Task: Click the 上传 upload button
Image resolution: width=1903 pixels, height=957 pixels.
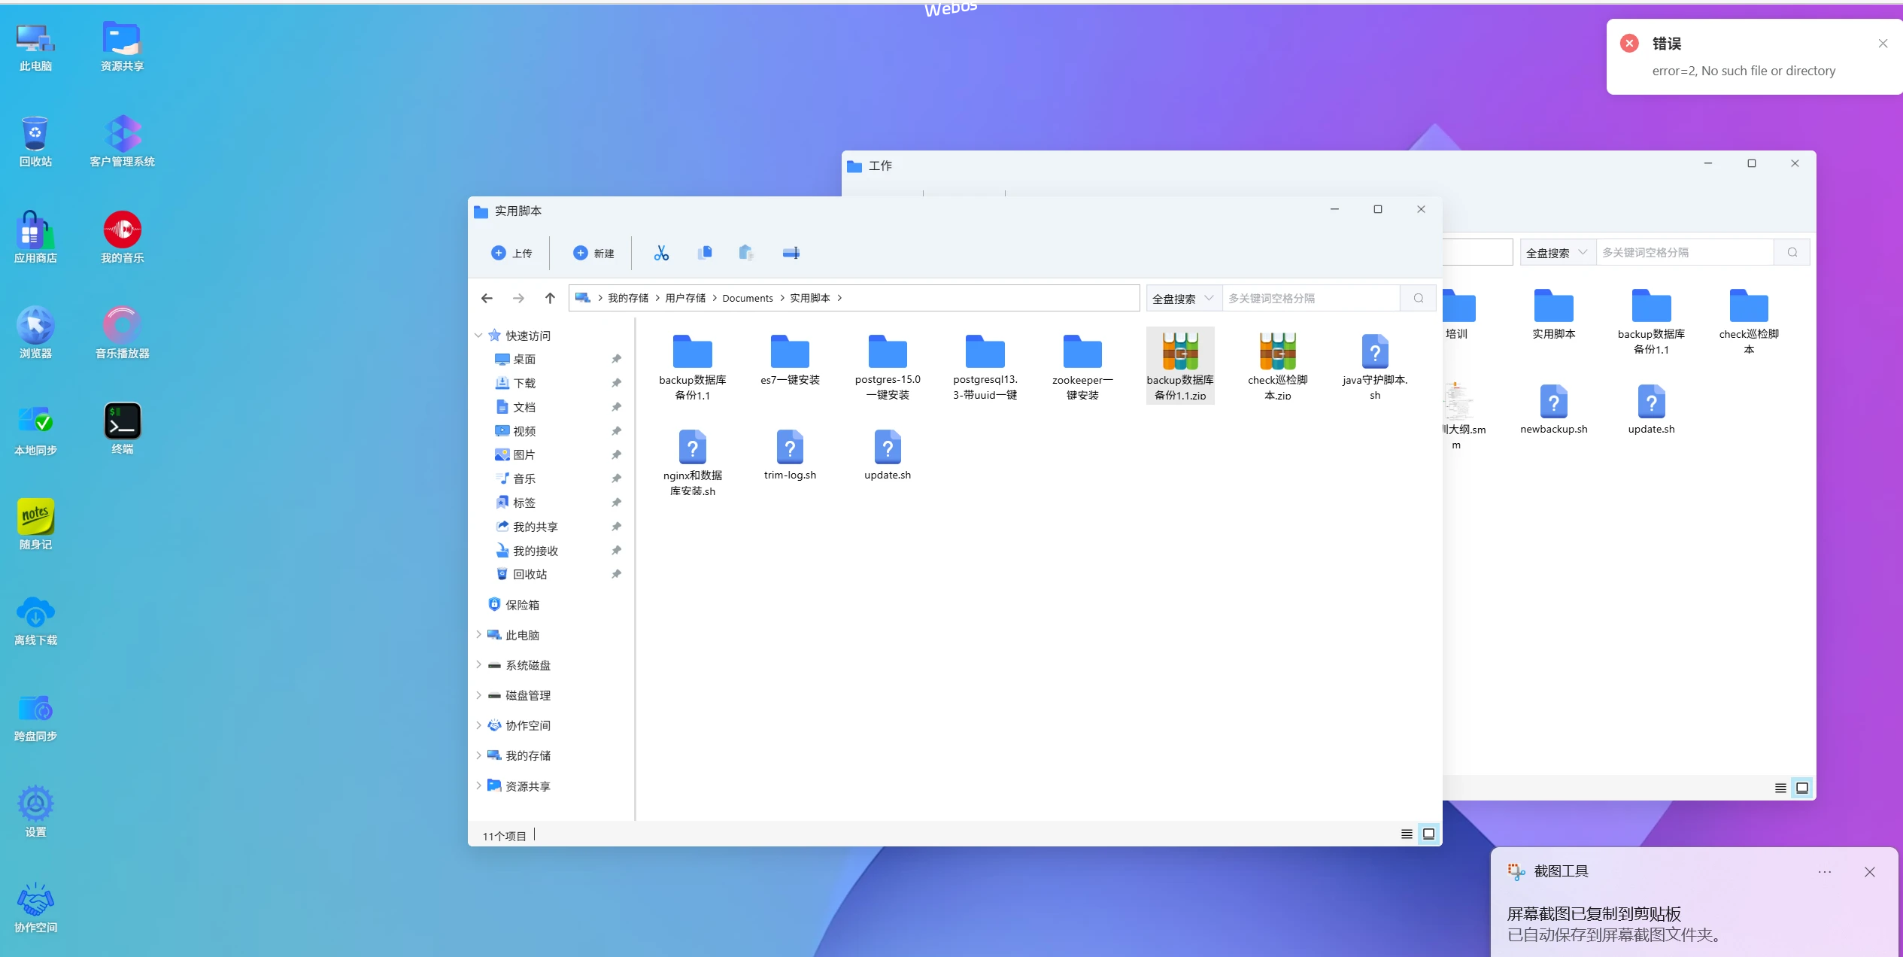Action: pos(511,253)
